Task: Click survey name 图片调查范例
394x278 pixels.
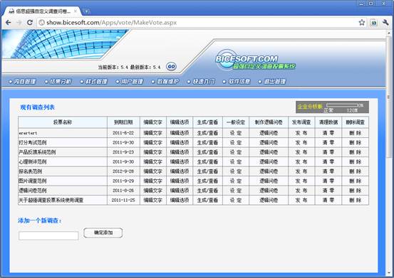Action: (x=33, y=181)
